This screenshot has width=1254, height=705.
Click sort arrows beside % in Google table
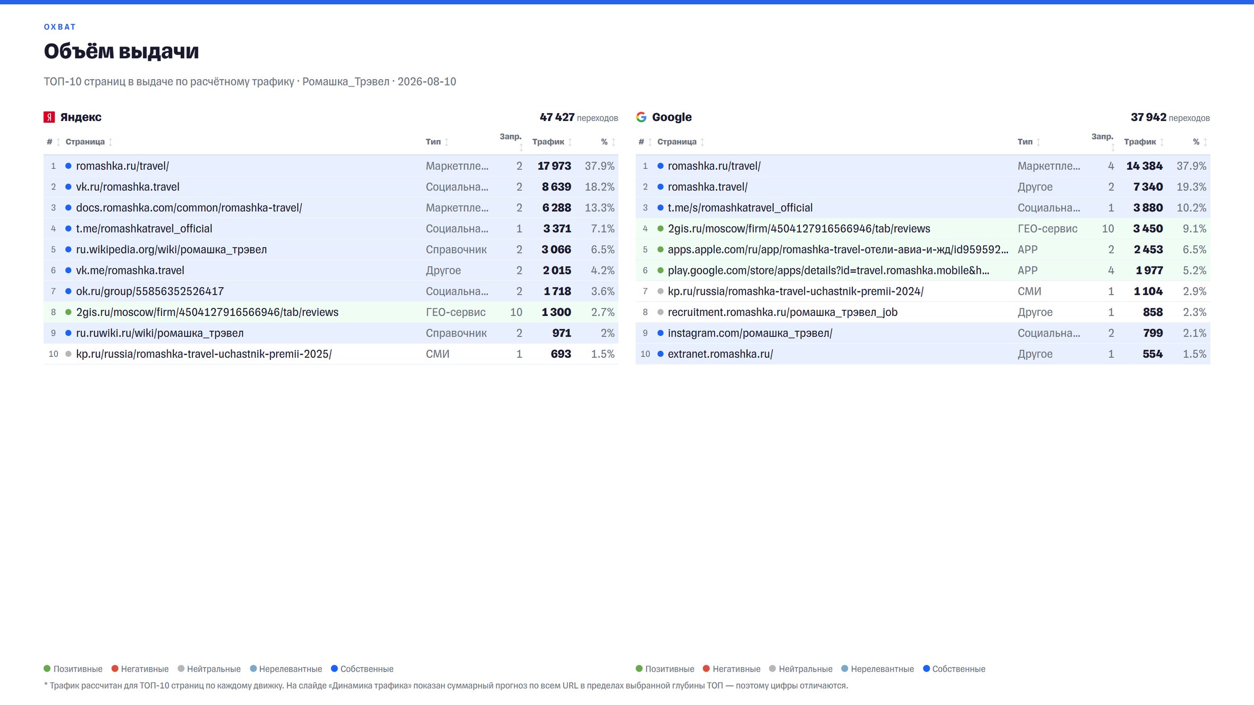1205,142
